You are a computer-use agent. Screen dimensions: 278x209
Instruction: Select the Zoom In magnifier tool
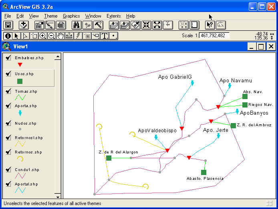[x=43, y=36]
